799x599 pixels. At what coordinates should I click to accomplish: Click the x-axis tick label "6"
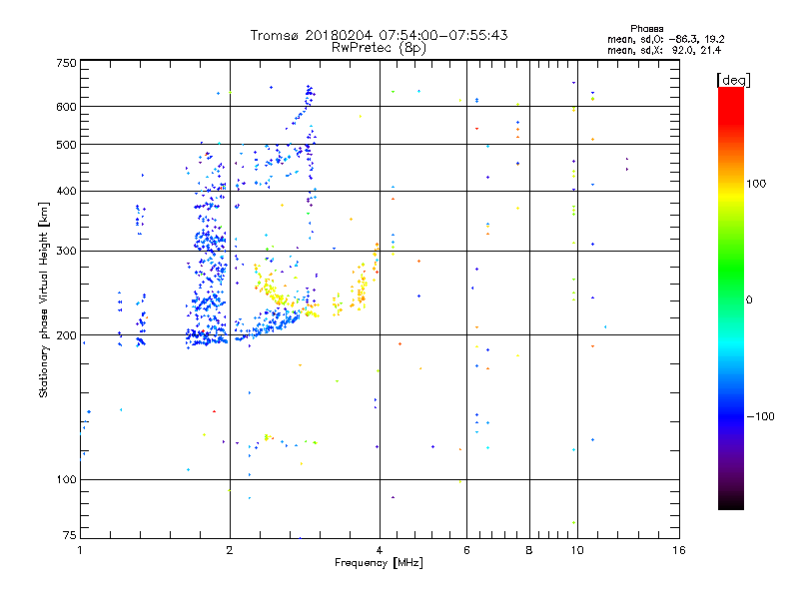[x=466, y=550]
